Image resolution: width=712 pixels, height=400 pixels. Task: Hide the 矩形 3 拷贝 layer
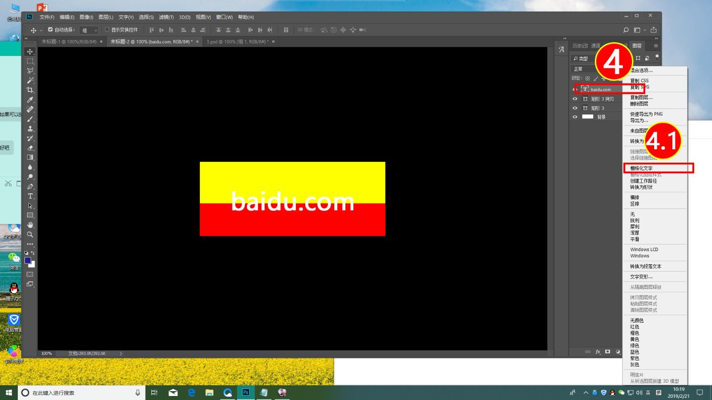coord(574,99)
